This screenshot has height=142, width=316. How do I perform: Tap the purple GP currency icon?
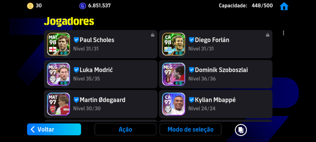click(x=83, y=6)
